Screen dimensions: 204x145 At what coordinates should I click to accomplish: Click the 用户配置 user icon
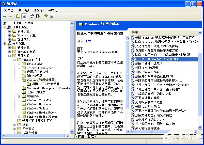(x=9, y=43)
